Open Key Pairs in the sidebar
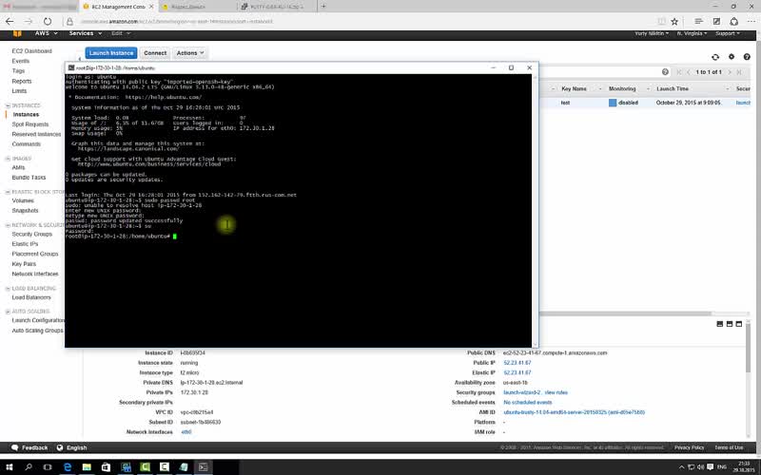 pyautogui.click(x=24, y=264)
